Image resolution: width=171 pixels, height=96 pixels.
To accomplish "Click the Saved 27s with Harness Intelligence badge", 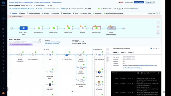I will 21,45.
